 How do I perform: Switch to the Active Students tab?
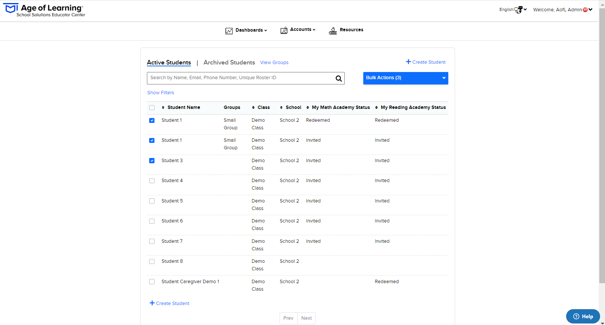tap(169, 63)
